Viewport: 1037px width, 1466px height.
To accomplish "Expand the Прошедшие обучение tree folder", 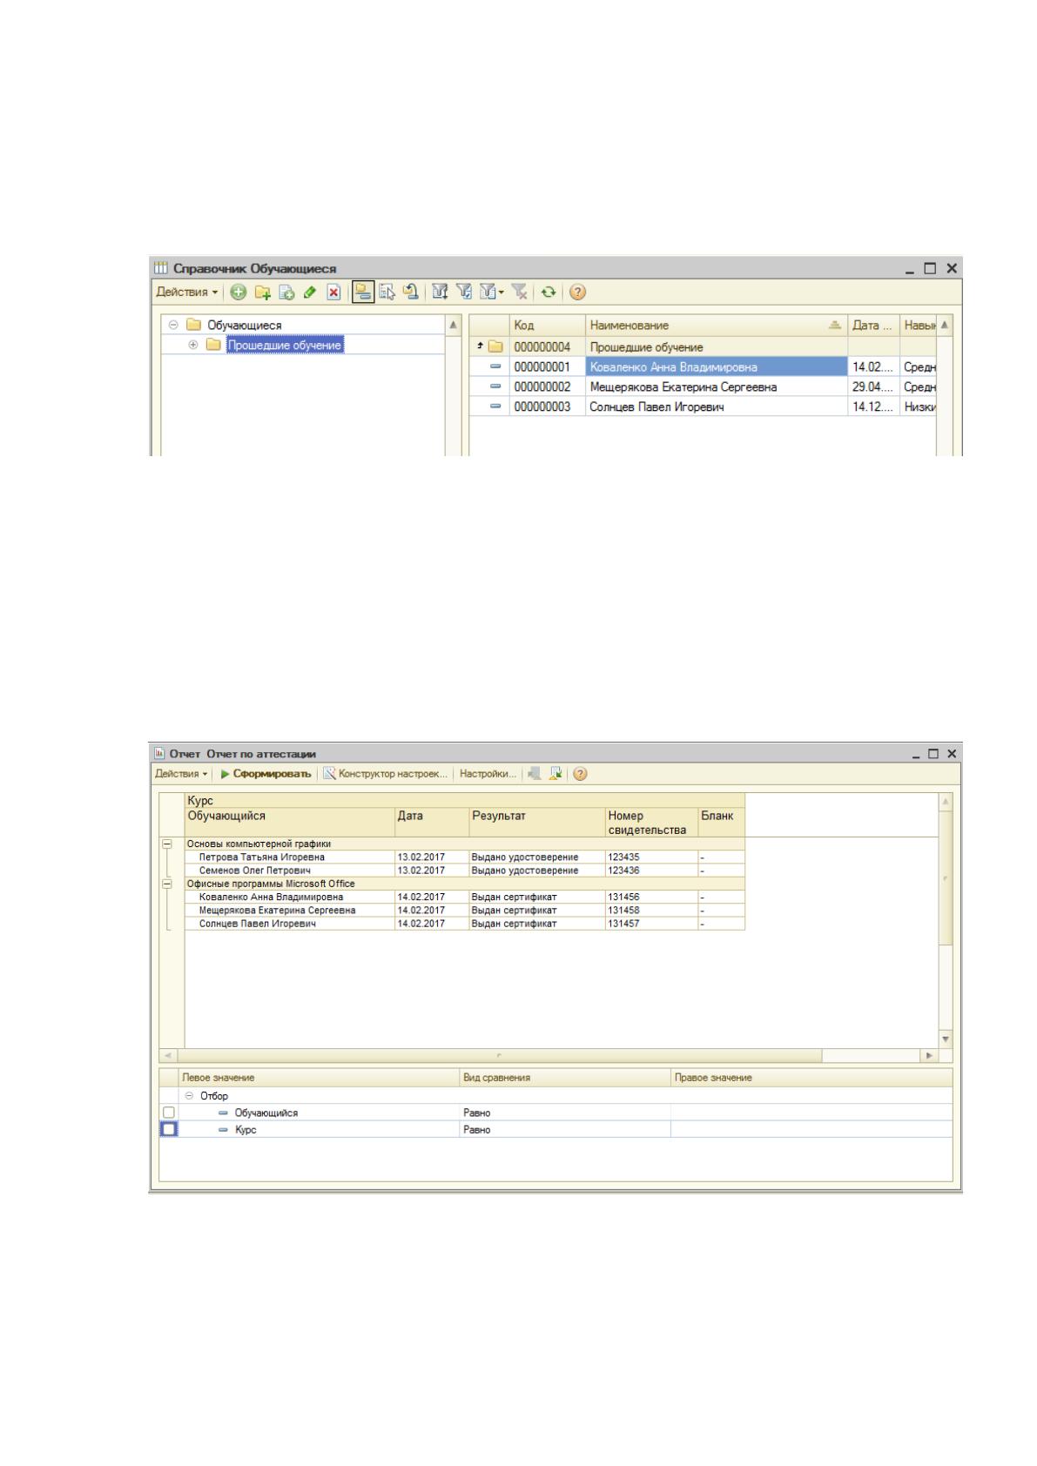I will [x=193, y=346].
